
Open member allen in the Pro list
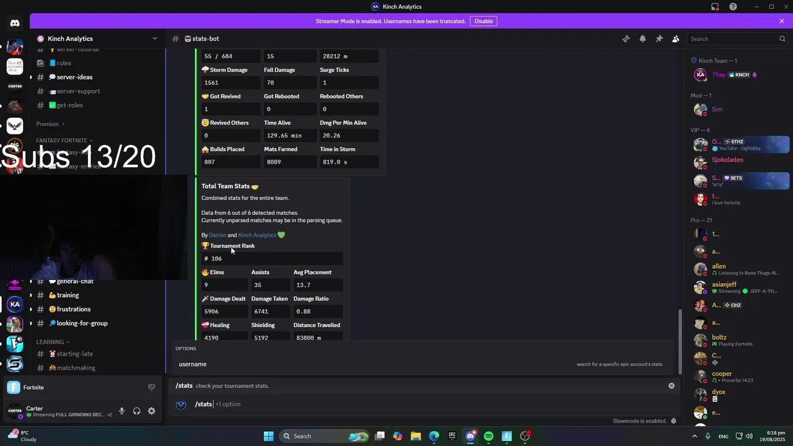(x=739, y=269)
